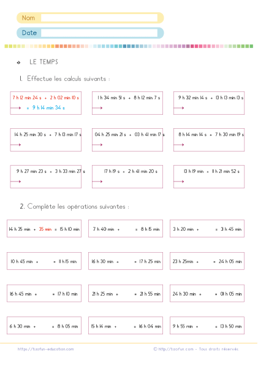Click the blank in the 23 h 25min operation
The image size is (258, 365).
(x=206, y=261)
